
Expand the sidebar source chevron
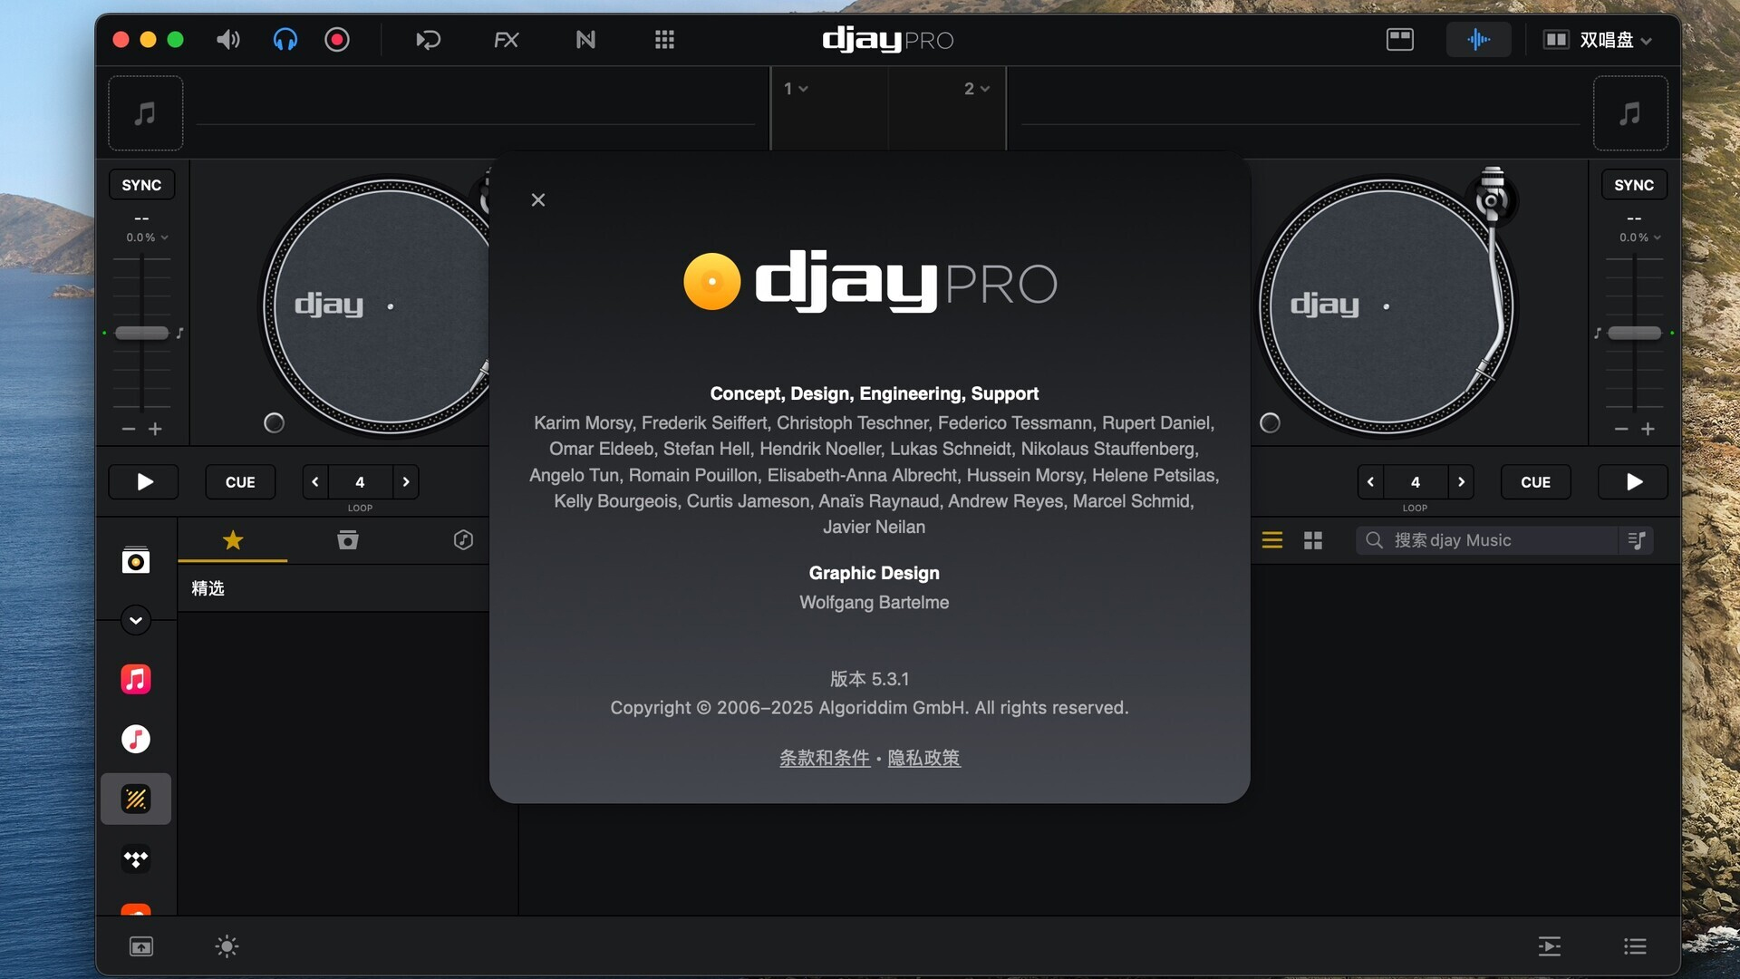136,620
